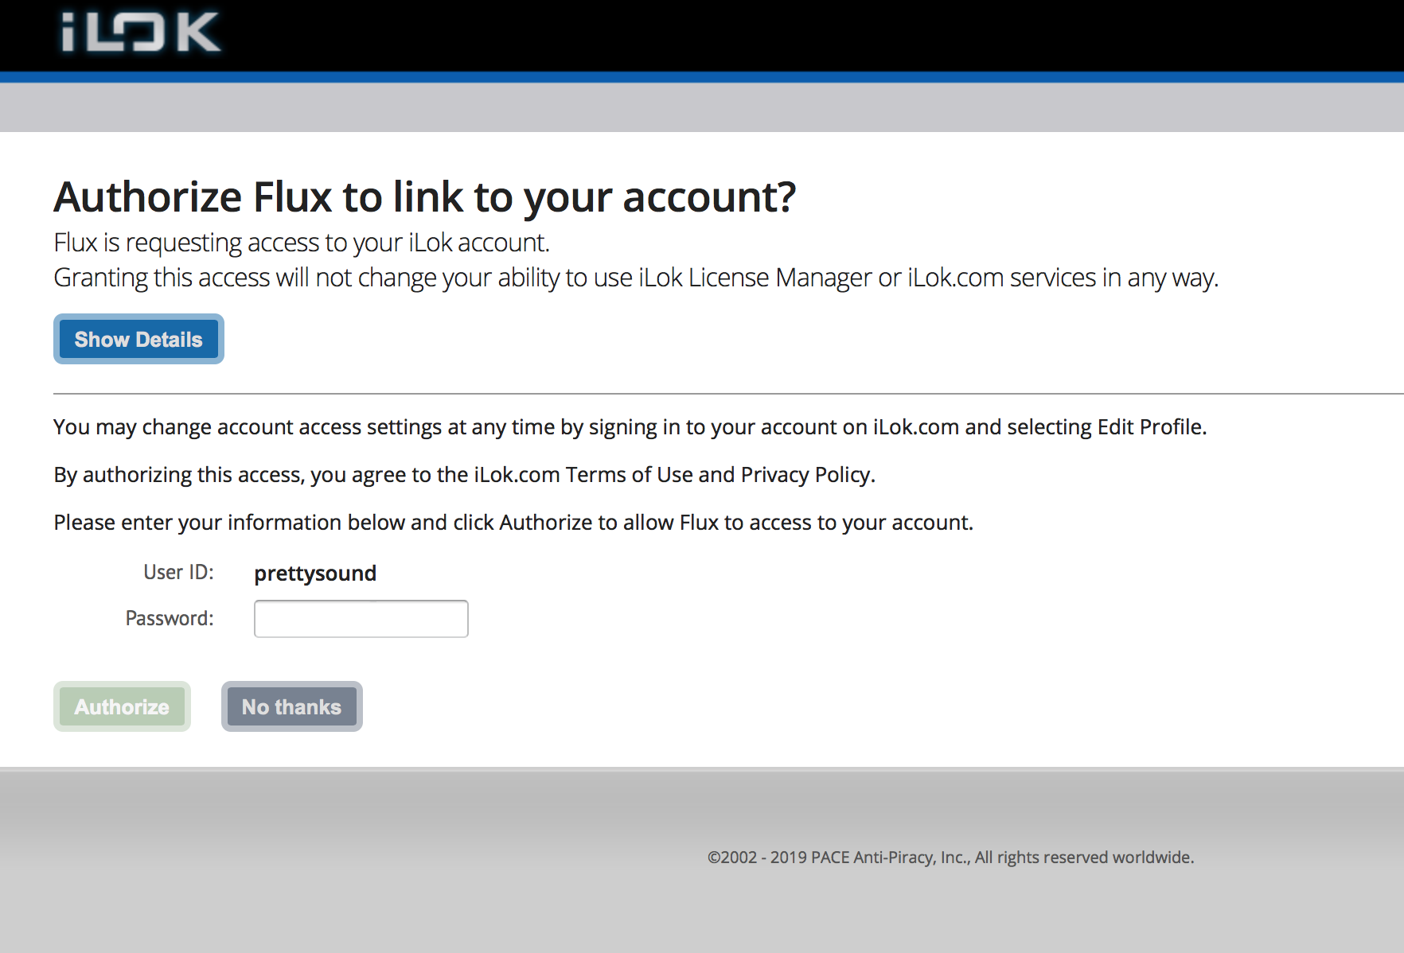Viewport: 1404px width, 953px height.
Task: Click the light gray bar below the blue stripe
Action: pyautogui.click(x=702, y=107)
